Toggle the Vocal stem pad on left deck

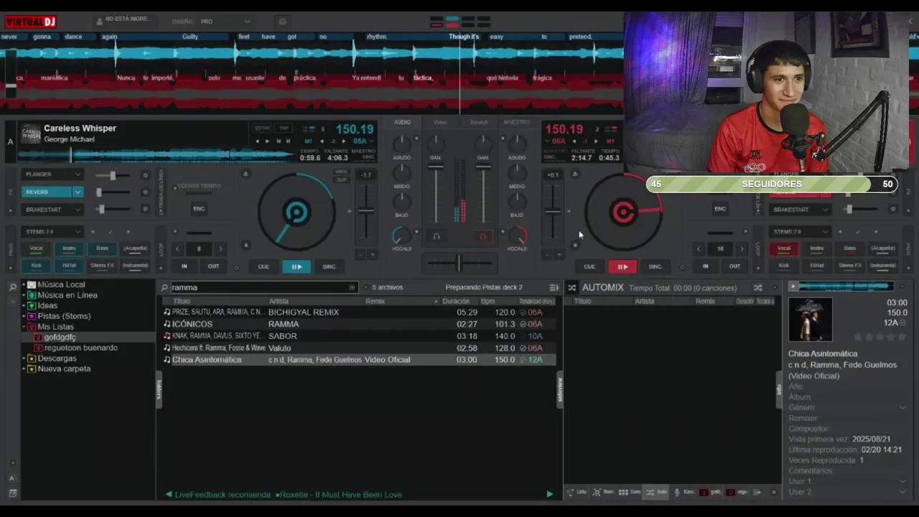[36, 248]
